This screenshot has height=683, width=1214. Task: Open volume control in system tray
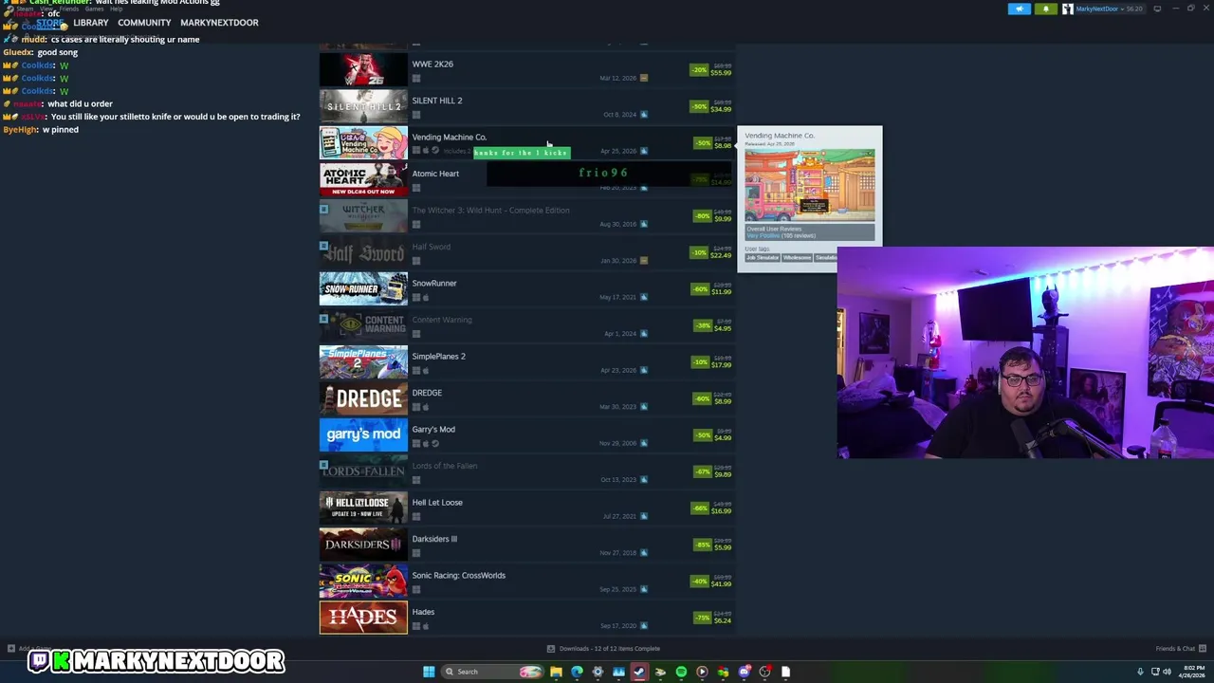(x=1167, y=672)
